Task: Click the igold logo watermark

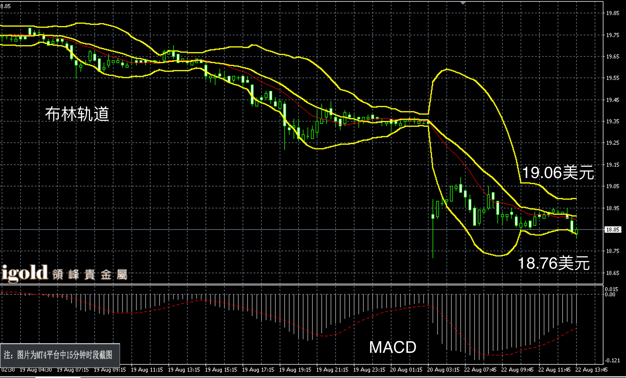Action: [24, 273]
